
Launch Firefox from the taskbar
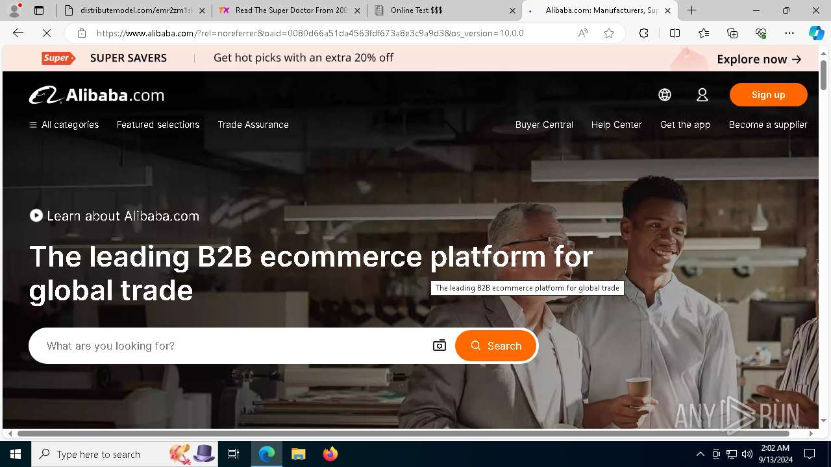[330, 454]
